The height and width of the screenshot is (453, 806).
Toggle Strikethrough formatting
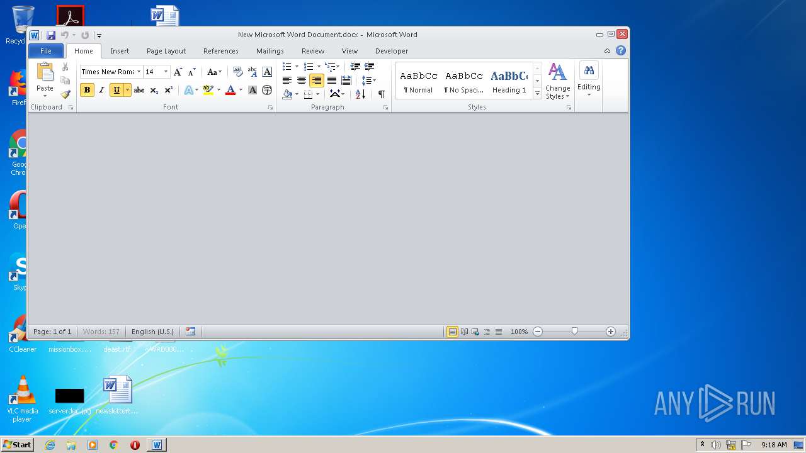click(139, 90)
